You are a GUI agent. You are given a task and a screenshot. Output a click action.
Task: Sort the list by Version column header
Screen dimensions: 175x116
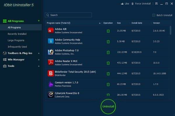pos(156,23)
